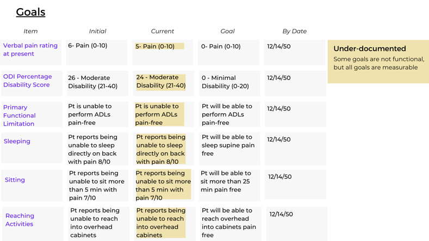Edit goal: reach overhead into cabinets pain free
Image resolution: width=429 pixels, height=241 pixels.
231,224
